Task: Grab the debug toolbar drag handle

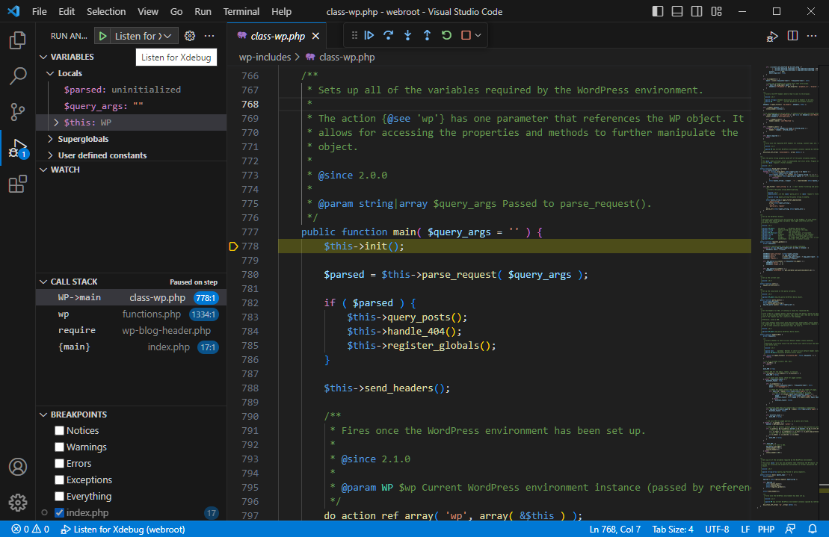Action: (x=354, y=35)
